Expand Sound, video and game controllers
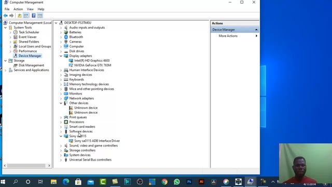The width and height of the screenshot is (332, 187). click(61, 145)
